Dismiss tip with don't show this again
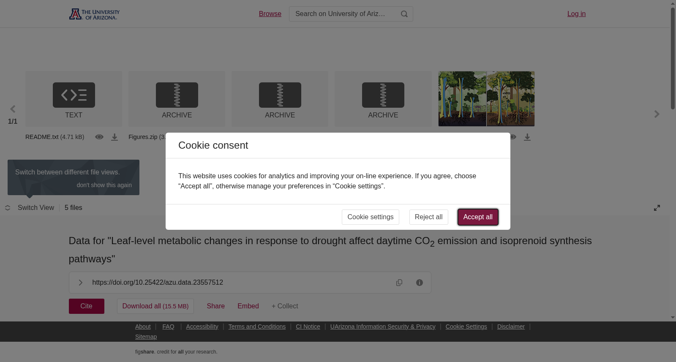676x362 pixels. tap(104, 185)
